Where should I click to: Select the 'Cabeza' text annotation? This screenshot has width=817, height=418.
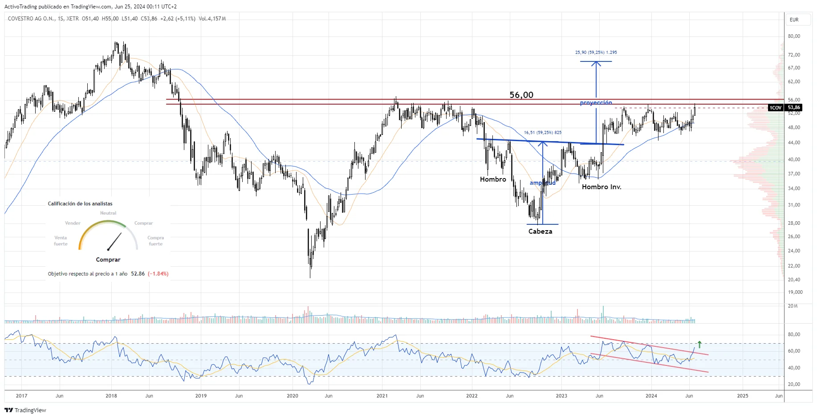tap(540, 231)
